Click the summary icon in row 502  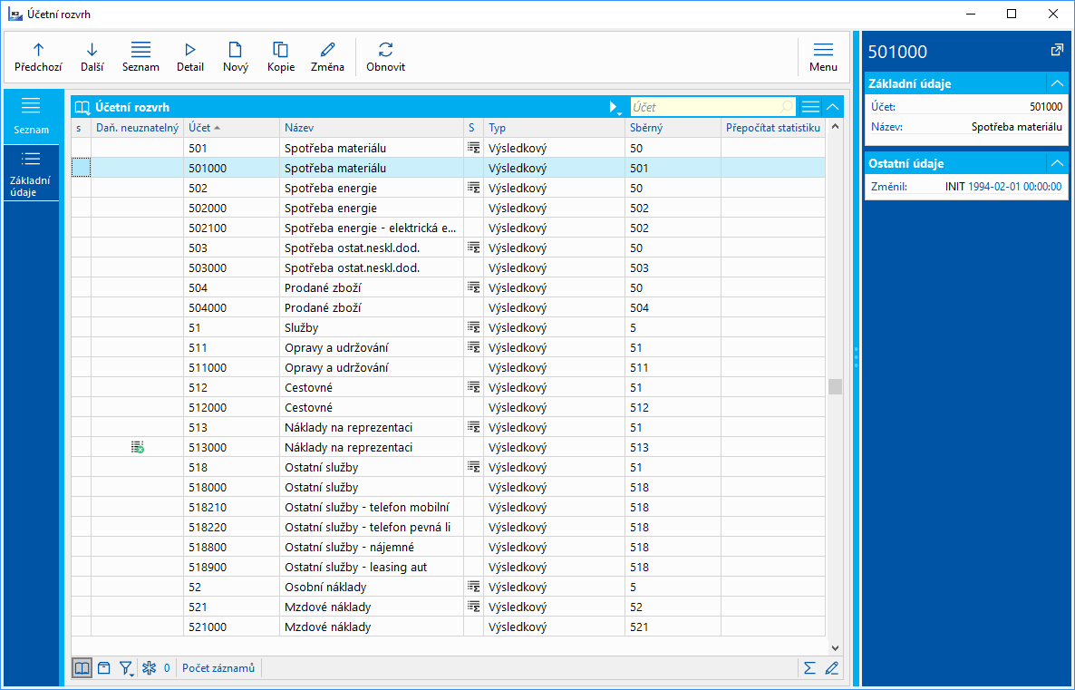pyautogui.click(x=473, y=188)
